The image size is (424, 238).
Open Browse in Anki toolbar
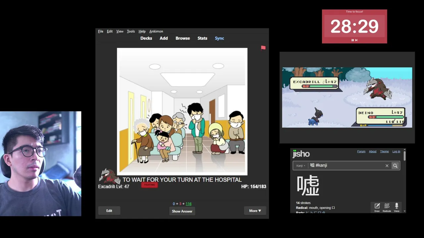click(x=183, y=38)
